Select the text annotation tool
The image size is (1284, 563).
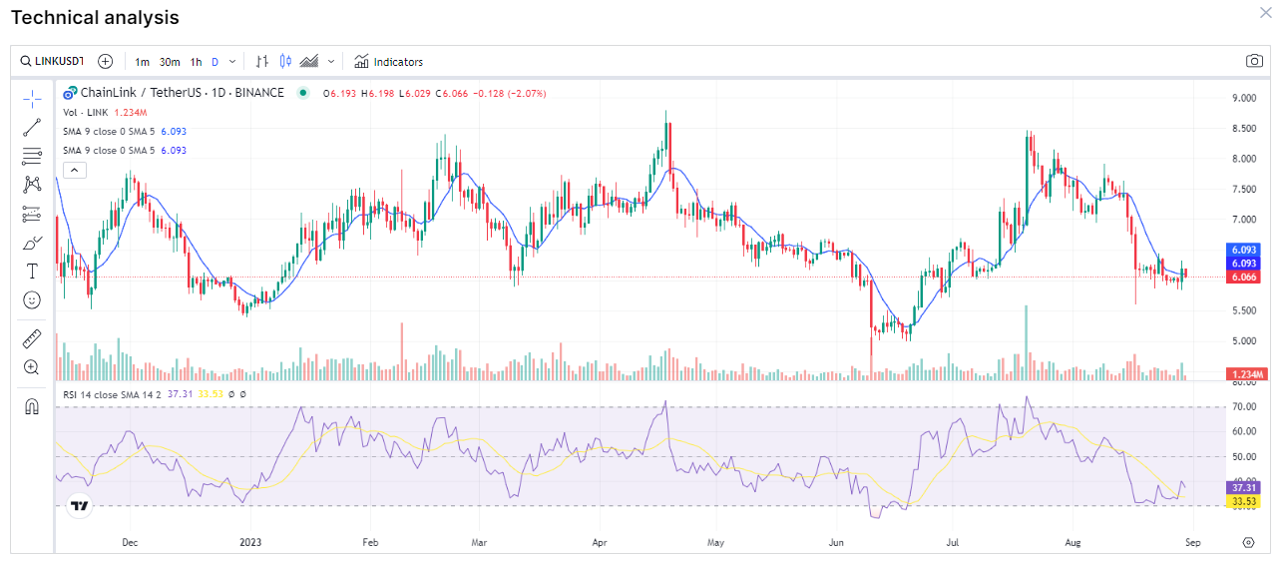coord(32,271)
